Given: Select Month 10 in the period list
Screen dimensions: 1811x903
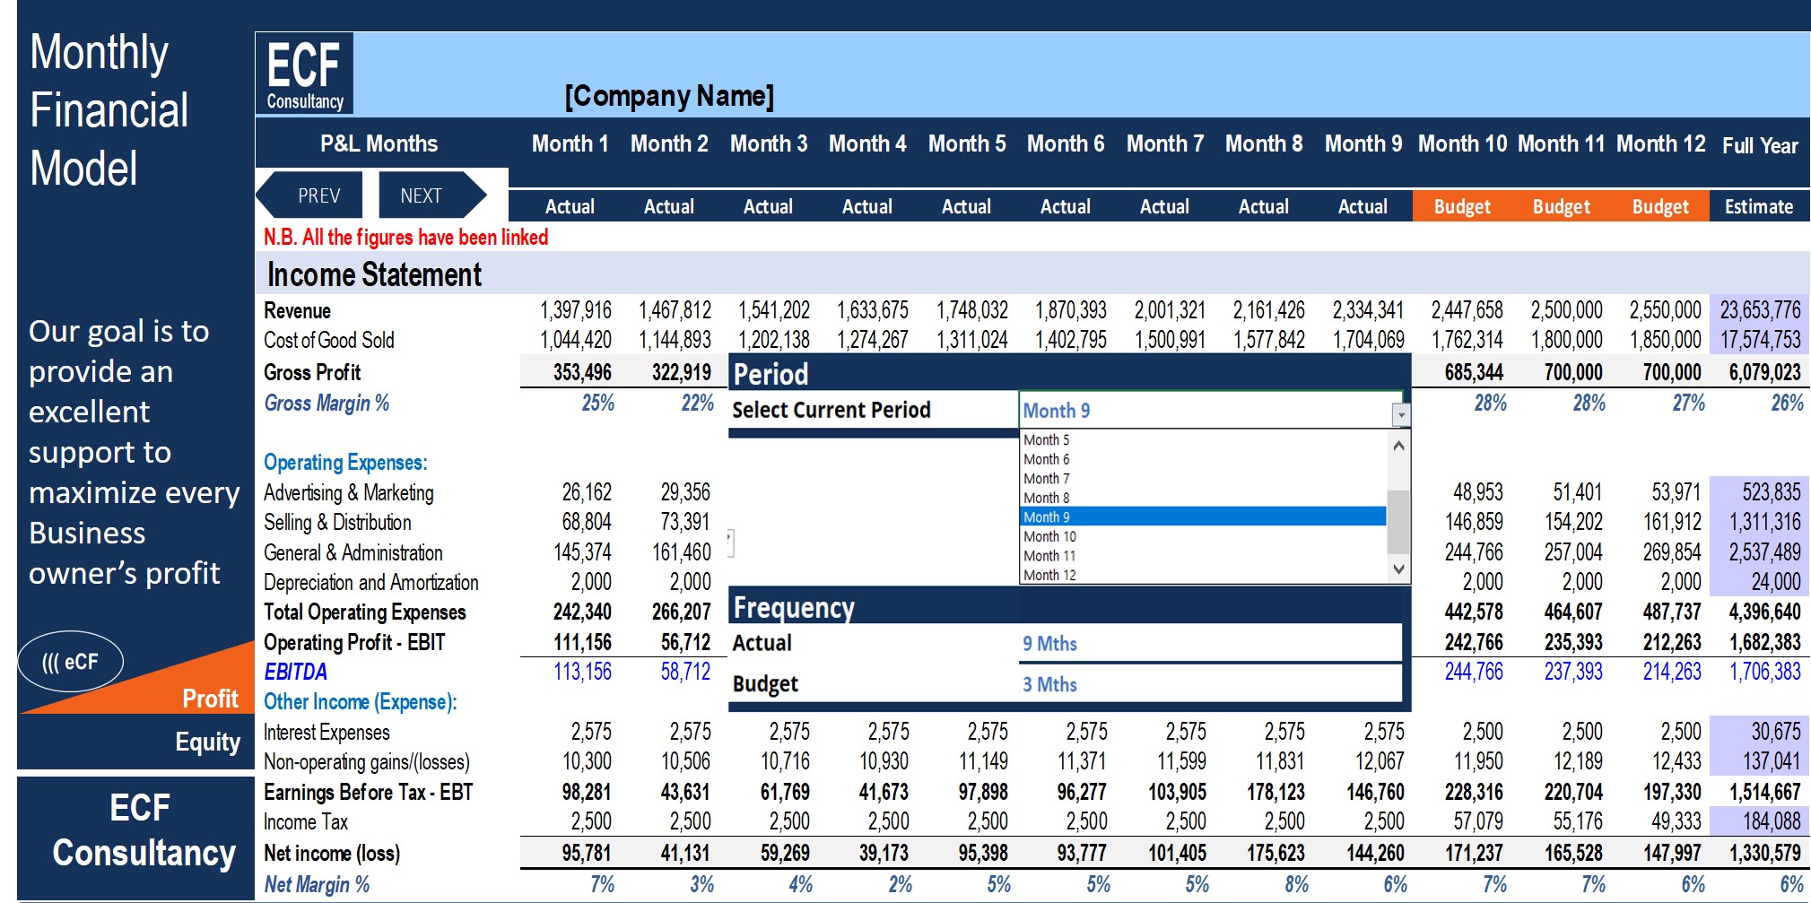Looking at the screenshot, I should pyautogui.click(x=1049, y=536).
